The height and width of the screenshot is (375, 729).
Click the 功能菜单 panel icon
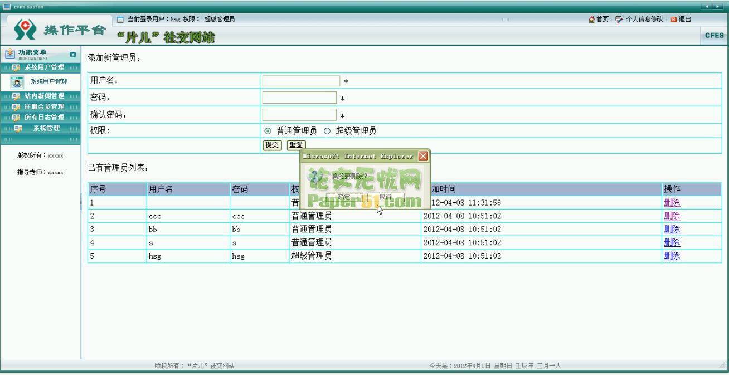coord(11,54)
